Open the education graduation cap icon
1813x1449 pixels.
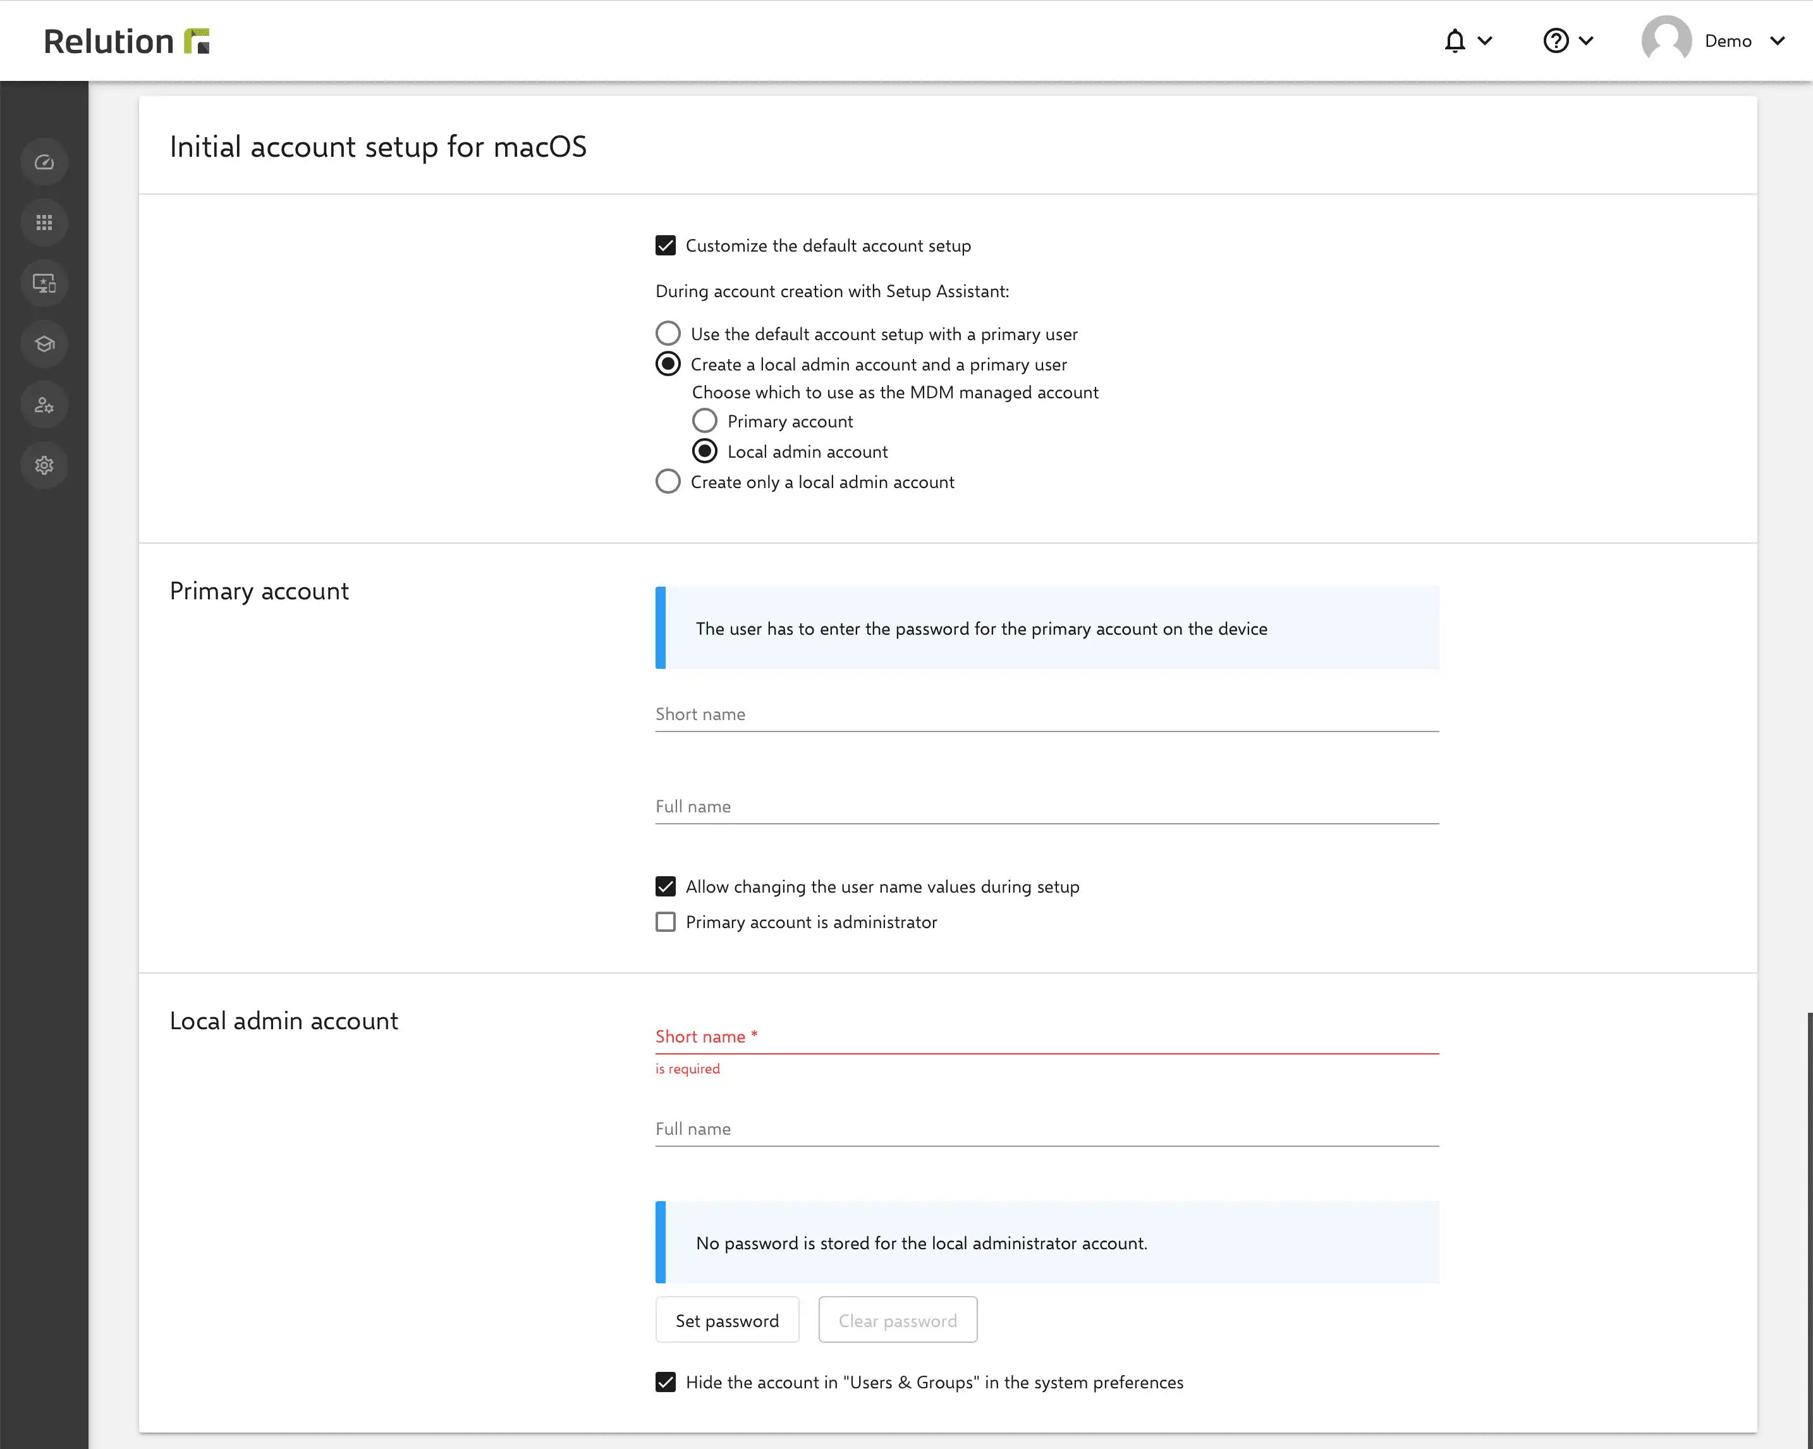[x=44, y=344]
